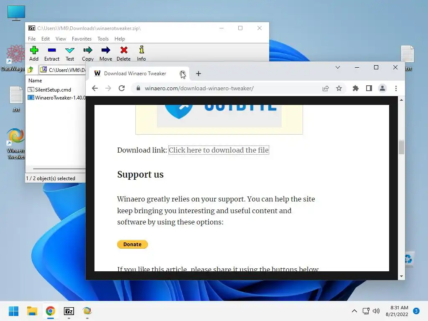428x321 pixels.
Task: Open the notification badge showing 3
Action: pyautogui.click(x=416, y=311)
